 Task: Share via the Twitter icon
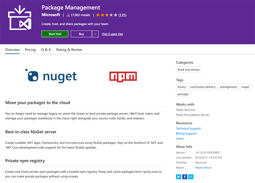(178, 177)
